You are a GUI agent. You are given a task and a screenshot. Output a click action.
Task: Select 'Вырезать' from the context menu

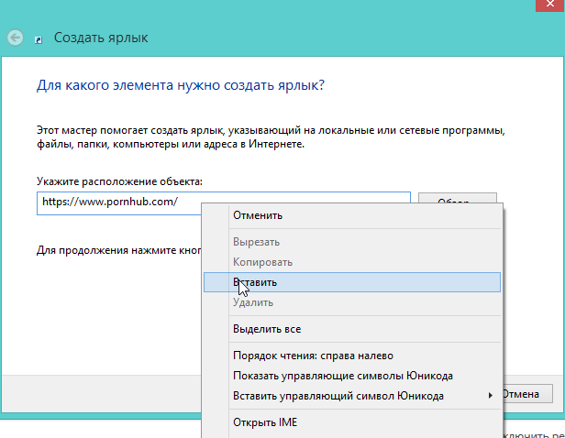256,242
